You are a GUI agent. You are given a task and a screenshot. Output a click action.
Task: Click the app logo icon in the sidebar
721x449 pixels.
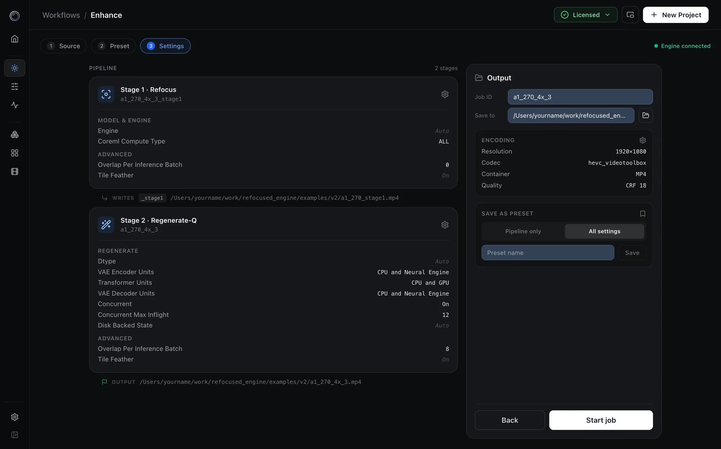click(x=14, y=15)
